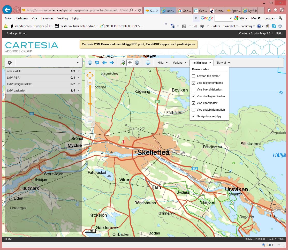Click the globe full-extent icon in map toolbar
The width and height of the screenshot is (288, 250).
pos(90,63)
